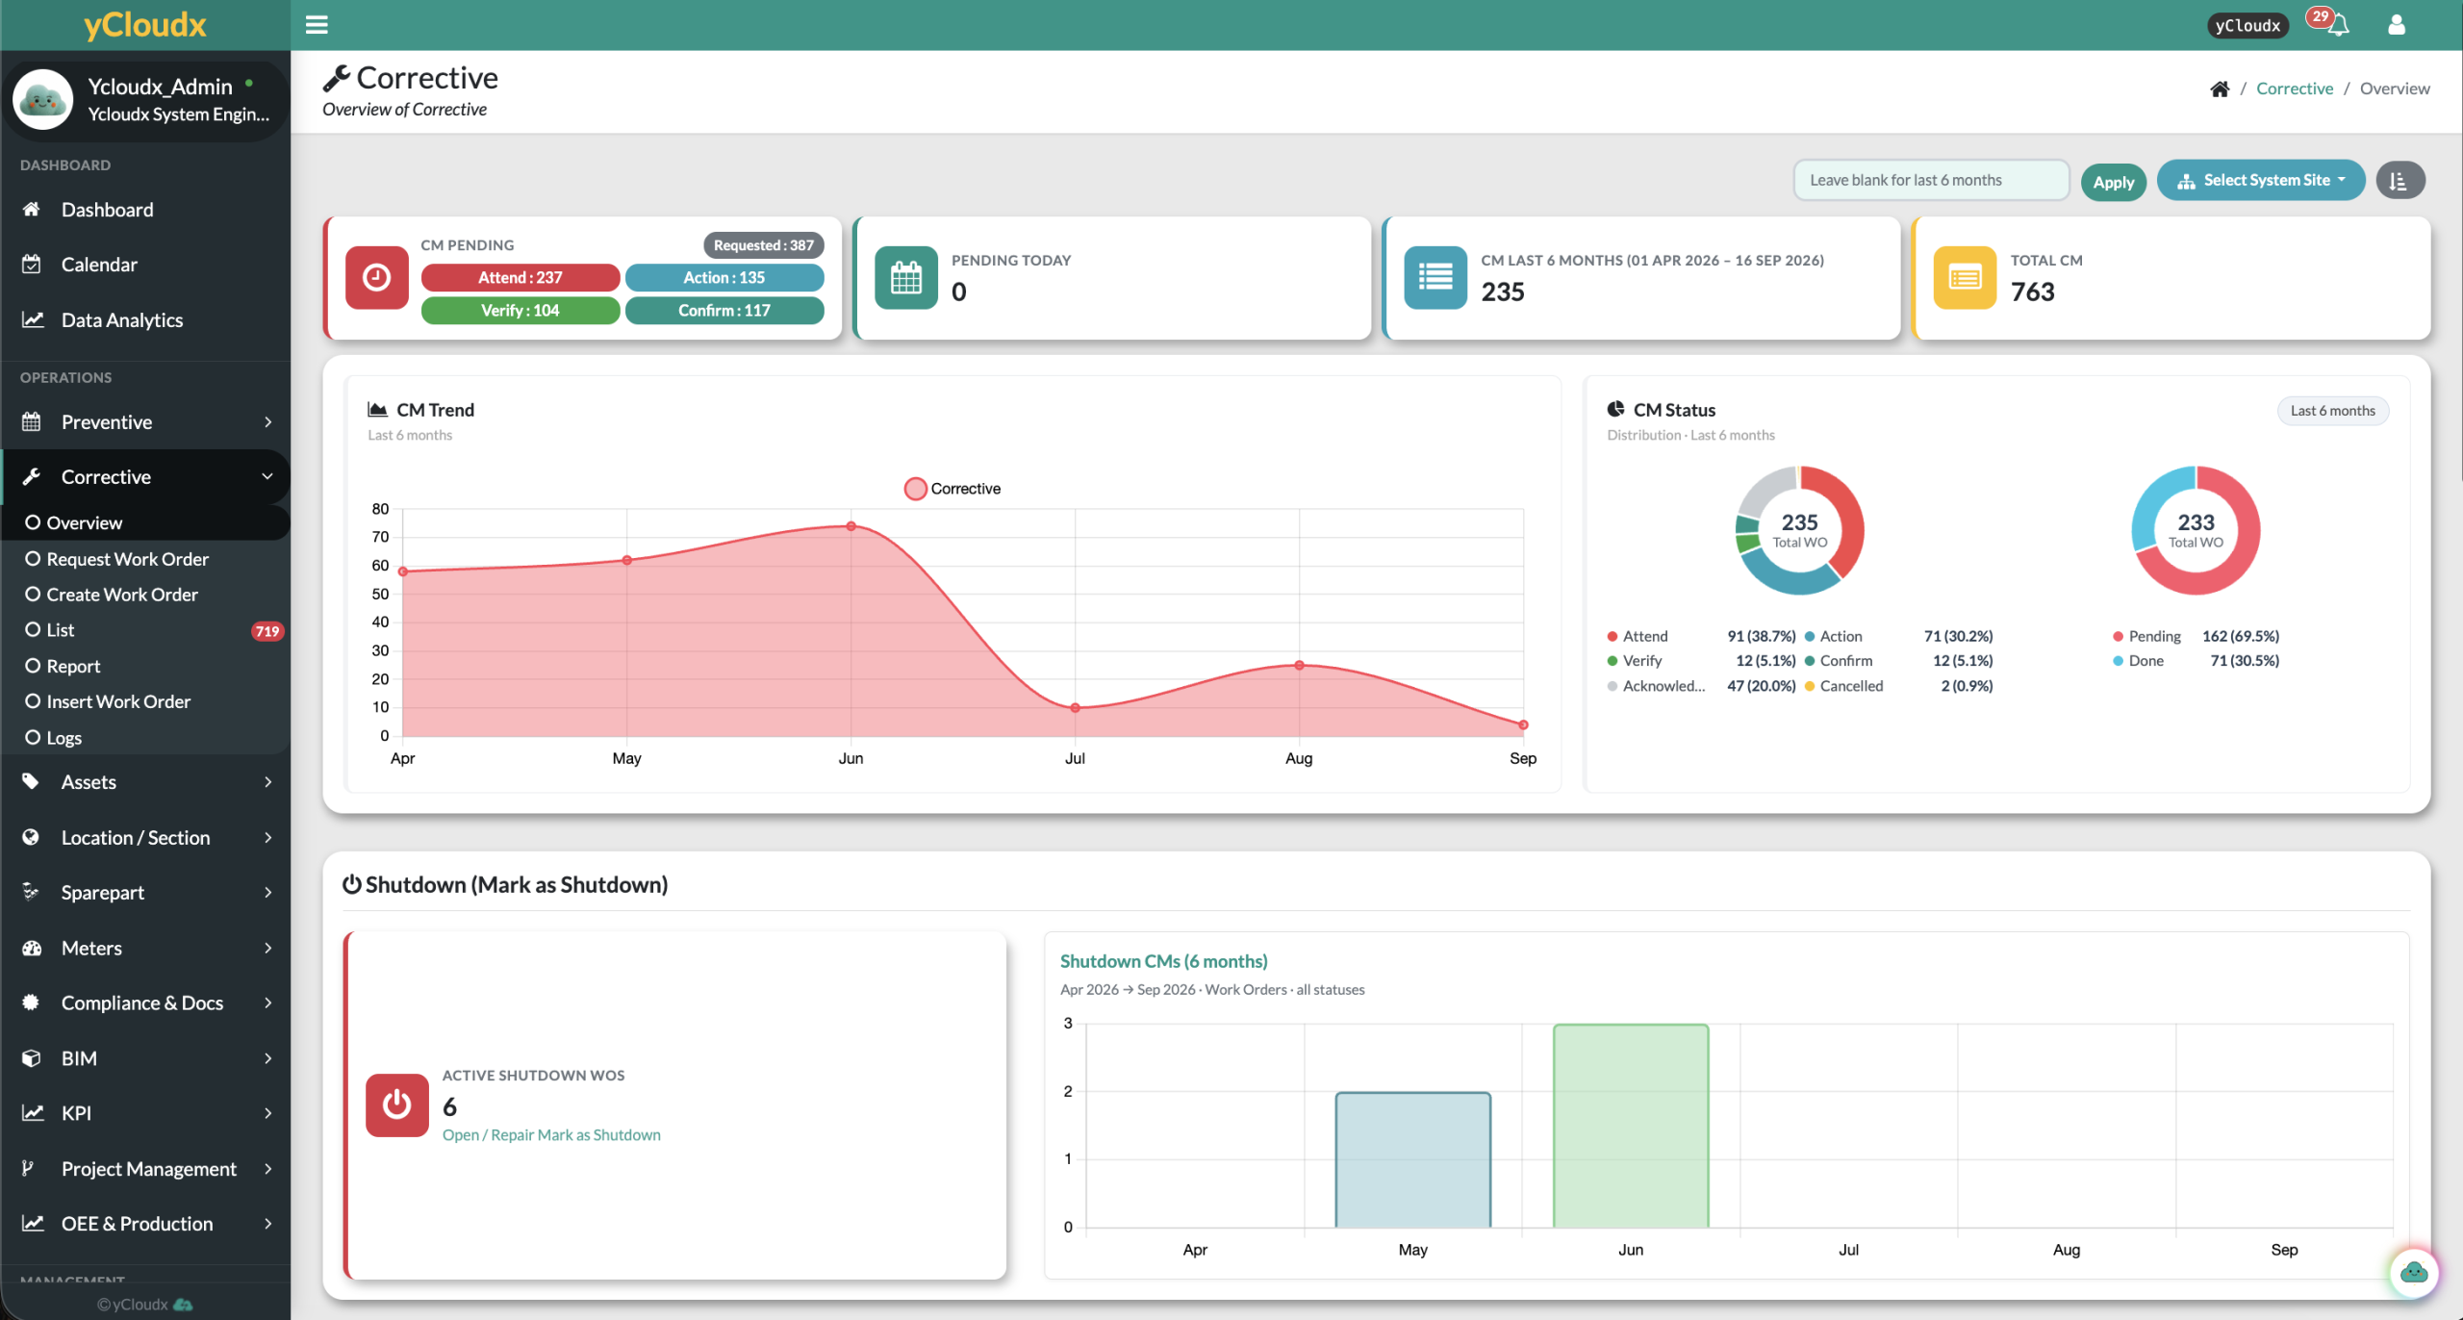Open the user profile icon

pyautogui.click(x=2397, y=25)
